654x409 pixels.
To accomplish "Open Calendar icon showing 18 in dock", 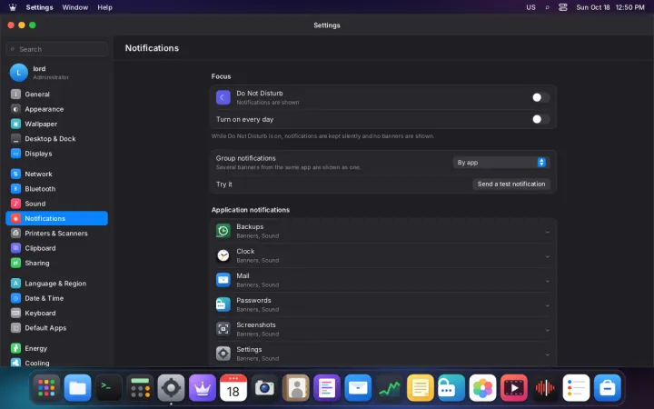I will [x=233, y=388].
